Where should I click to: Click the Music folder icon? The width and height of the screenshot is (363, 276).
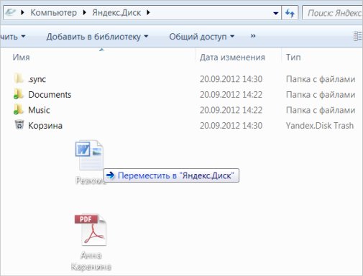pos(19,109)
